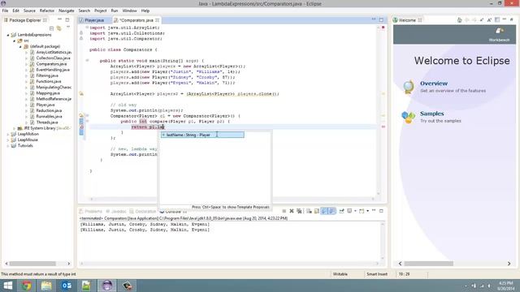The height and width of the screenshot is (292, 520).
Task: Open the Navigate menu
Action: click(67, 11)
